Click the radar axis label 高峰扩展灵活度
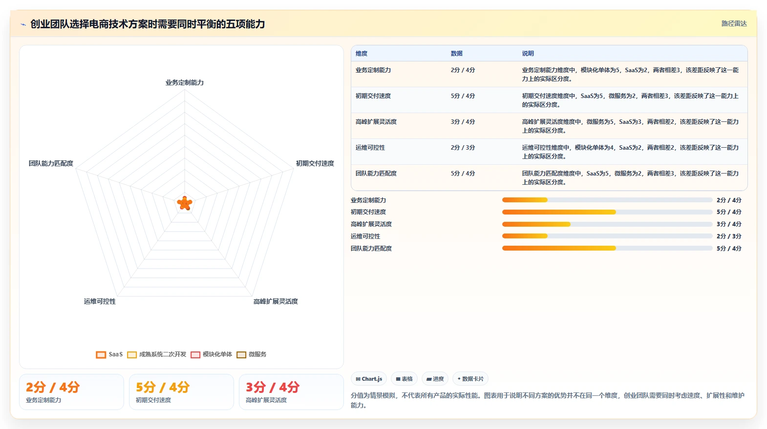 [x=276, y=301]
